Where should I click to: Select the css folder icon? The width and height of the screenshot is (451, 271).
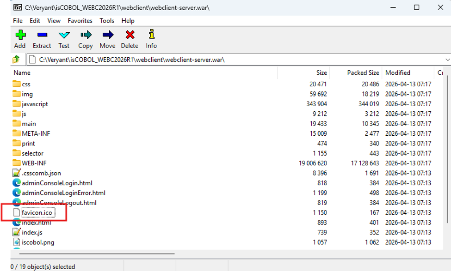click(17, 84)
